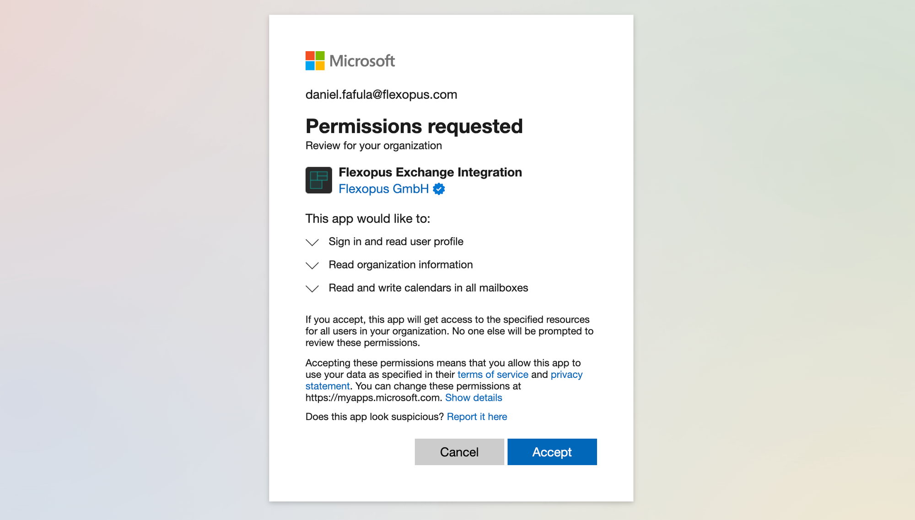Expand the organization information chevron
The image size is (915, 520).
(x=312, y=265)
